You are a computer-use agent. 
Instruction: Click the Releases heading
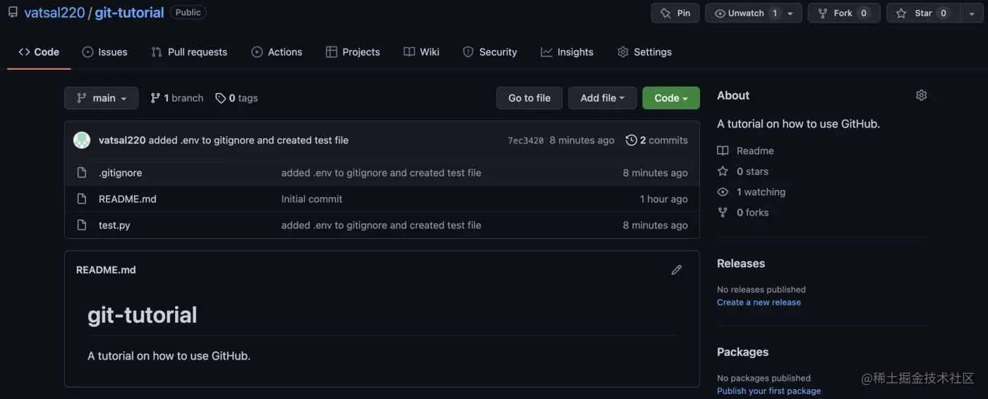[741, 264]
